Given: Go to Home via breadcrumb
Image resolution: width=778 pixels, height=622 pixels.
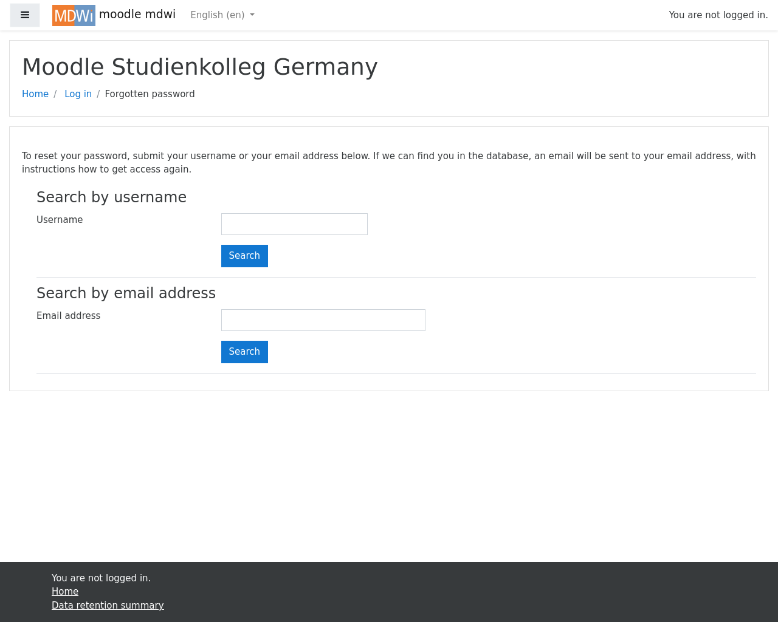Looking at the screenshot, I should 35,94.
